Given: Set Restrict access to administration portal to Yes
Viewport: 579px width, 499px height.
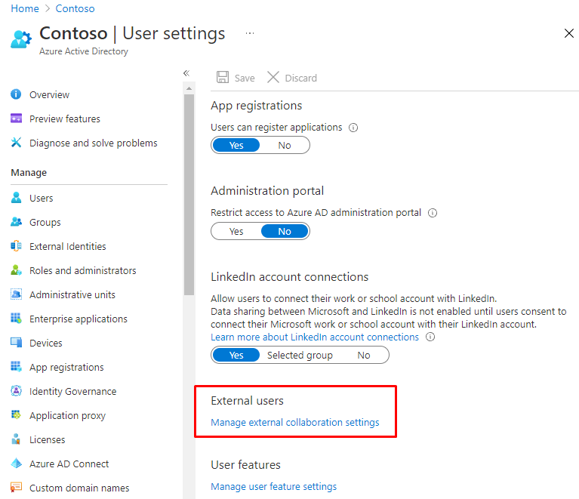Looking at the screenshot, I should coord(236,231).
